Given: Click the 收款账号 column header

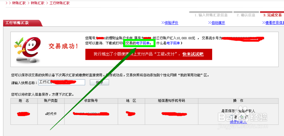Looking at the screenshot, I should (91, 101).
